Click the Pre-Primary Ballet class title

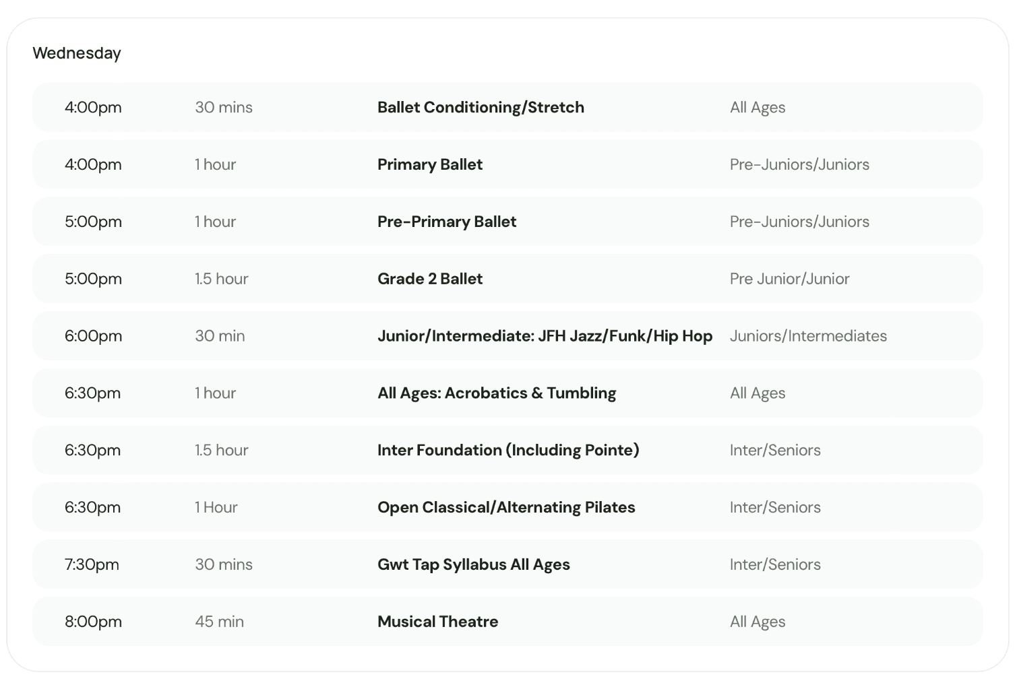click(x=447, y=222)
